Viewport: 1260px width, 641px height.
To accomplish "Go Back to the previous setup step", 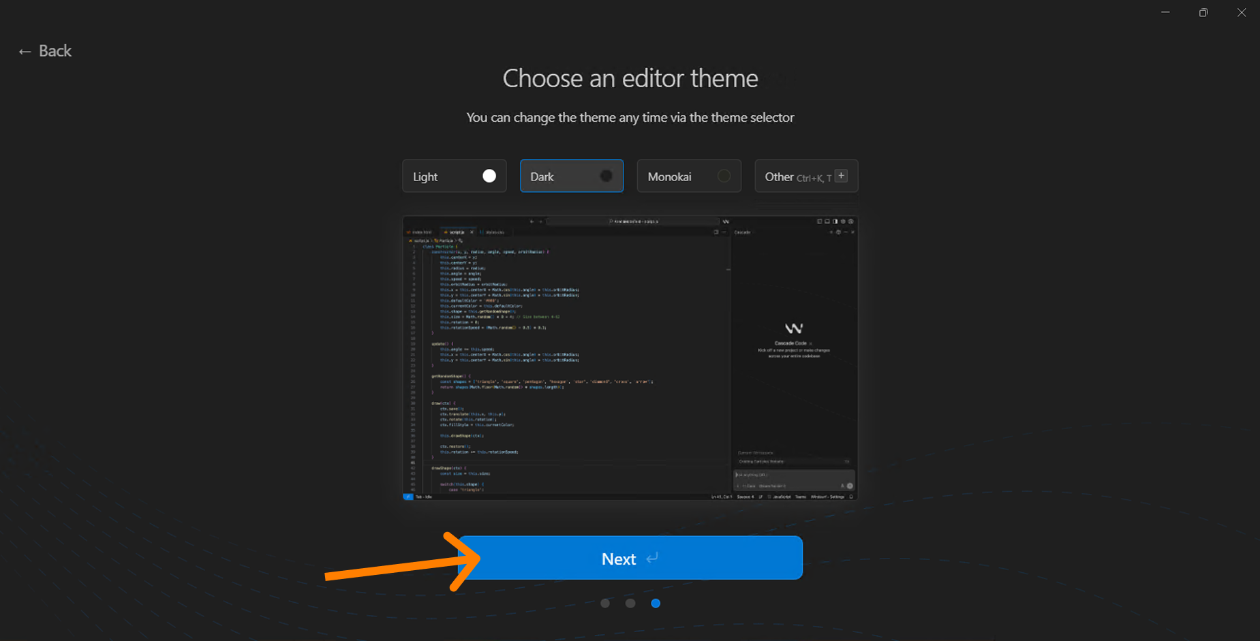I will coord(44,50).
